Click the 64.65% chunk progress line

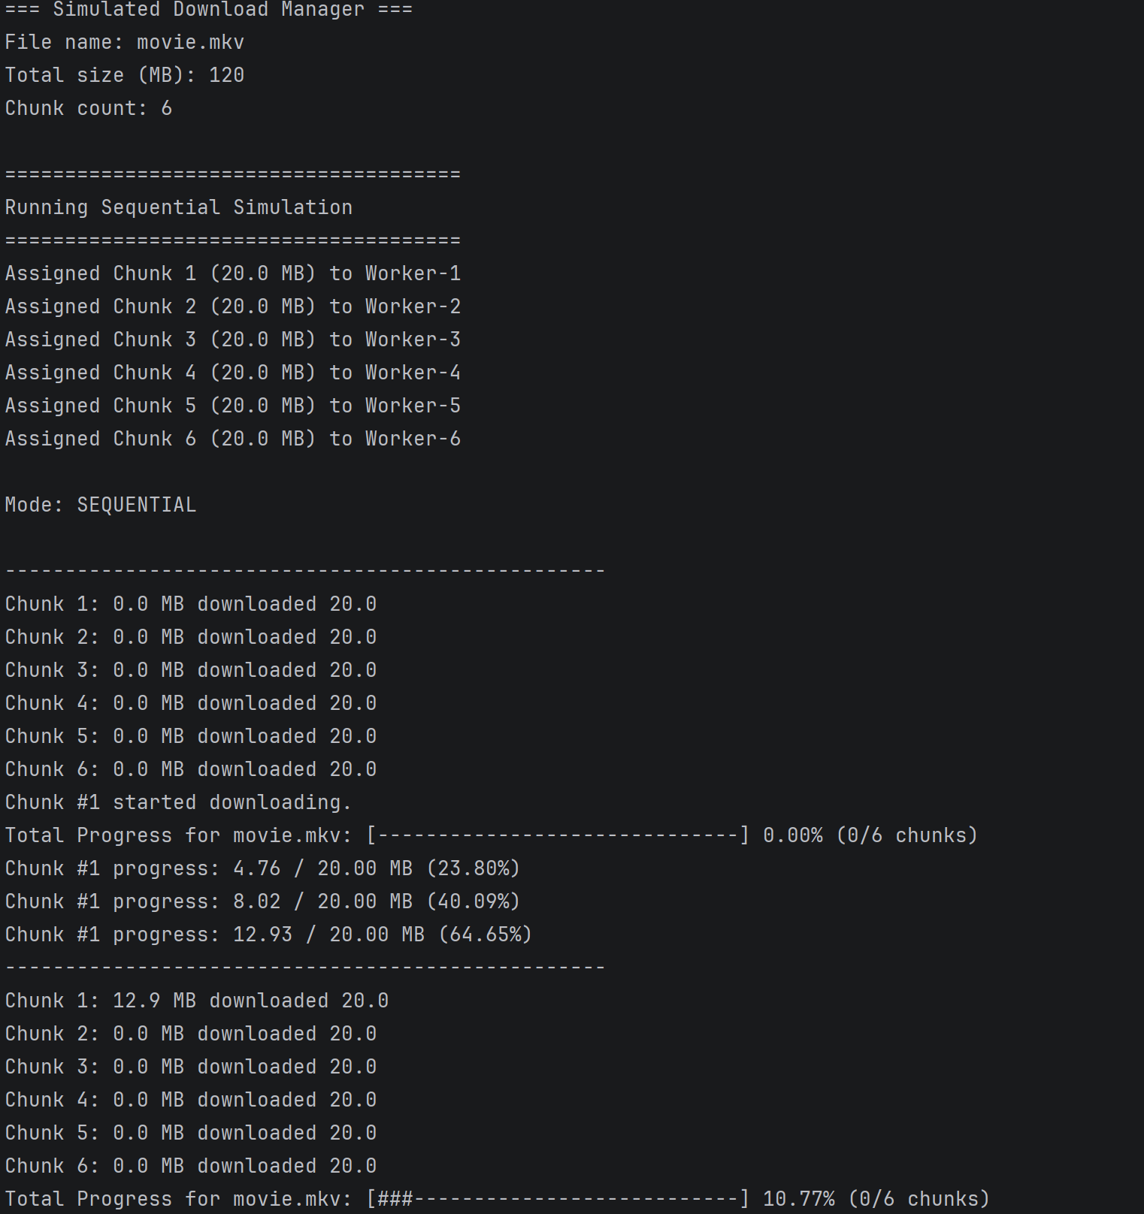268,935
